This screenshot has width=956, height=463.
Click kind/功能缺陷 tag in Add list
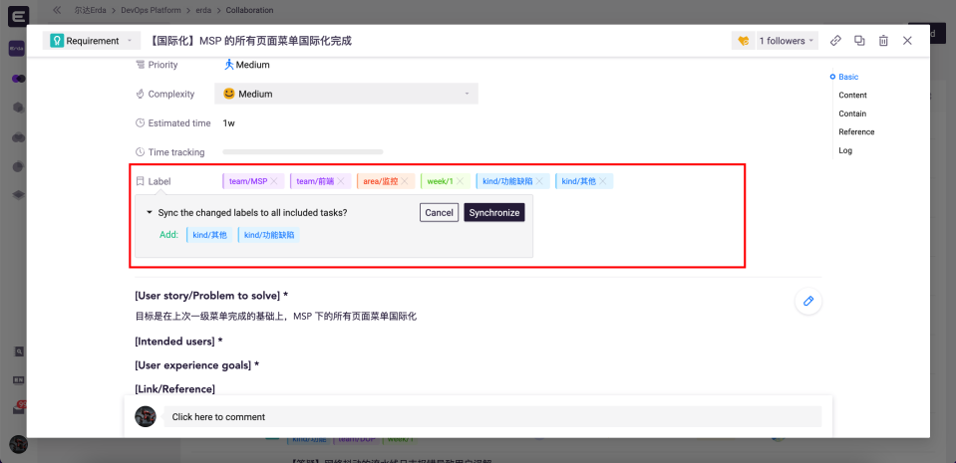tap(269, 235)
